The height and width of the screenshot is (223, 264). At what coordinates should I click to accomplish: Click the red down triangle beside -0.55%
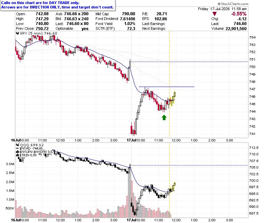[x=215, y=14]
